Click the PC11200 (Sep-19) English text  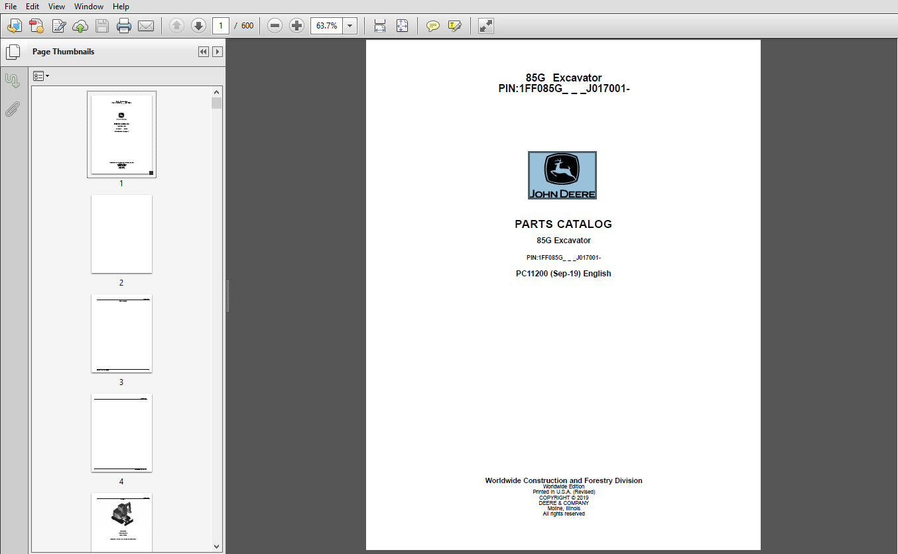click(564, 274)
